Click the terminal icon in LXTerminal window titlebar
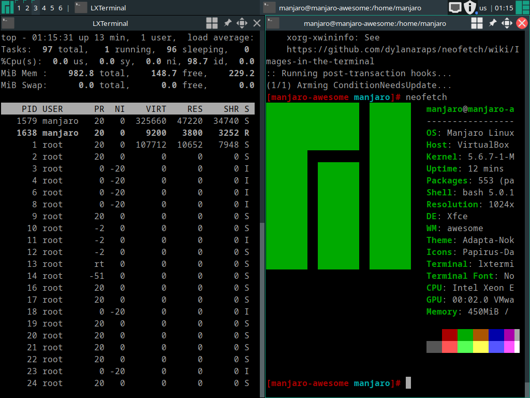The image size is (530, 398). coord(8,23)
